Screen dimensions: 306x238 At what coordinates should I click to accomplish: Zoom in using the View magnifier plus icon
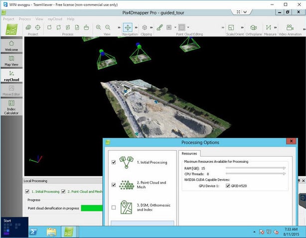98,27
